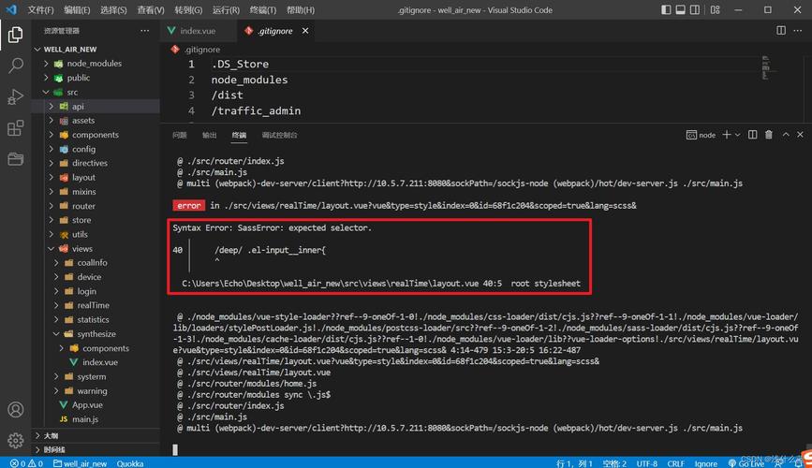The image size is (812, 468).
Task: Open the Extensions view
Action: [x=16, y=127]
